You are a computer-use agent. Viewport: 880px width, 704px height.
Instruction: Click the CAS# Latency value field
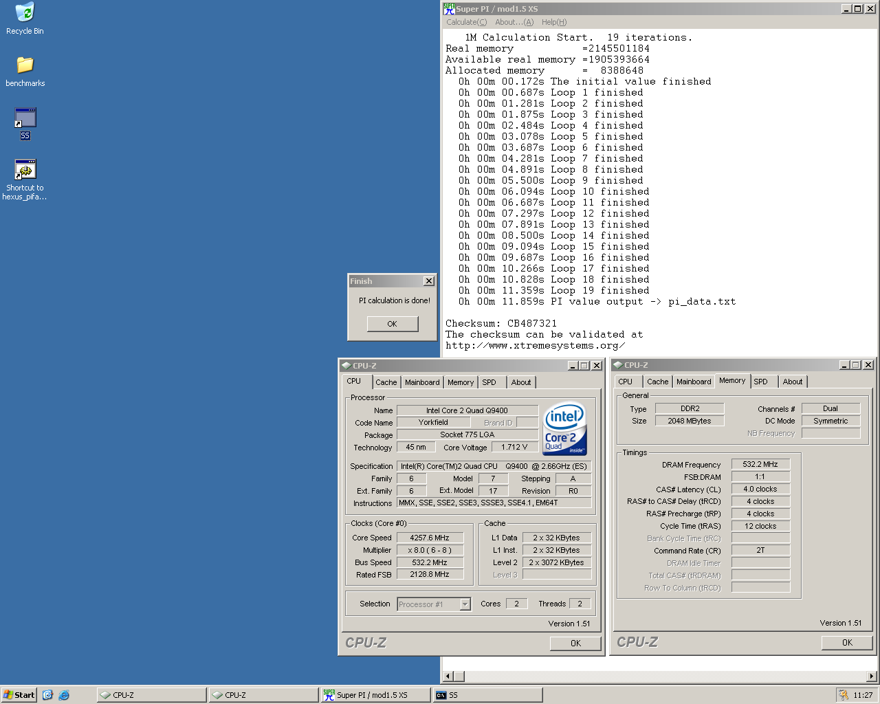(x=760, y=489)
